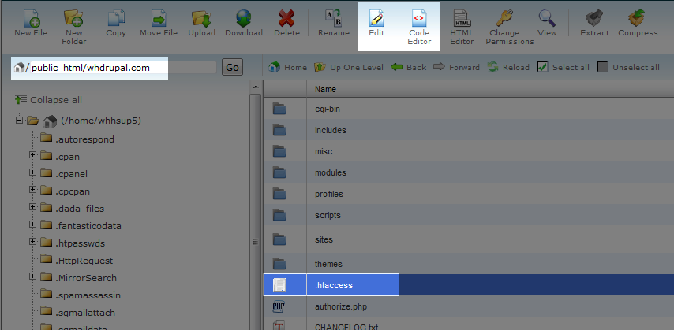Click the Upload toolbar icon
This screenshot has width=674, height=330.
point(201,17)
